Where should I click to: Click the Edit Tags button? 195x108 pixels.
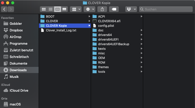tap(114, 9)
